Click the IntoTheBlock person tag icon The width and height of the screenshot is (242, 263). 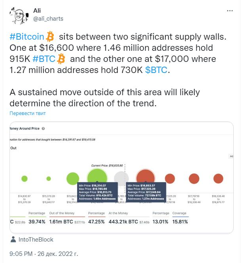(13, 239)
